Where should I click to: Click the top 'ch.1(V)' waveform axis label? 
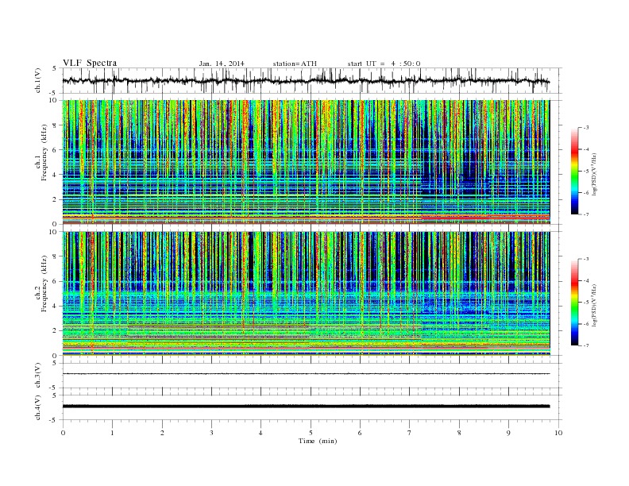pos(38,80)
